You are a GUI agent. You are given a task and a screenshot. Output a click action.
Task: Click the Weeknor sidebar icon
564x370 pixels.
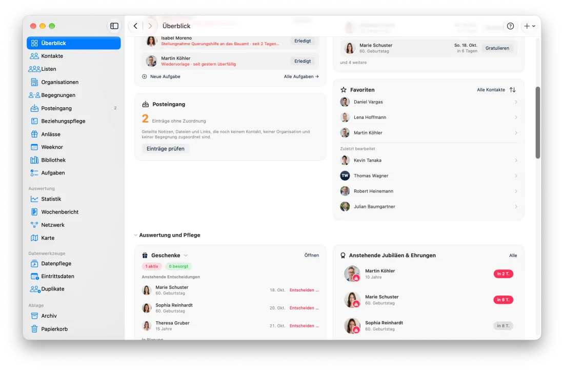click(34, 147)
